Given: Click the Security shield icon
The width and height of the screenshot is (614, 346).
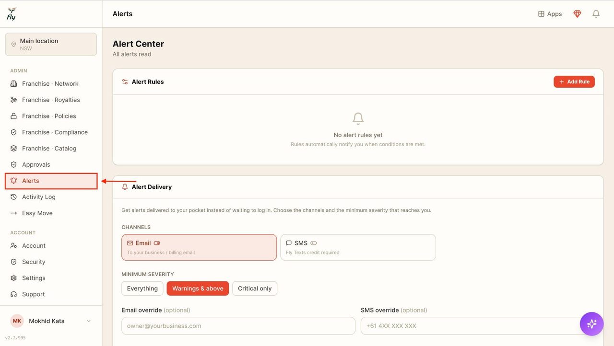Looking at the screenshot, I should (x=13, y=262).
